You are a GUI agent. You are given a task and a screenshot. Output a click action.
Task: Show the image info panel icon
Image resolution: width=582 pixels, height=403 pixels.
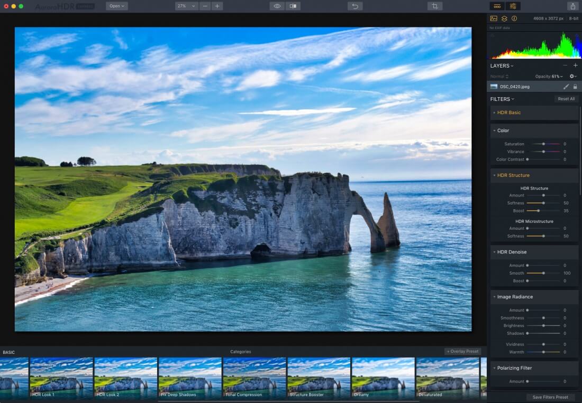click(514, 18)
